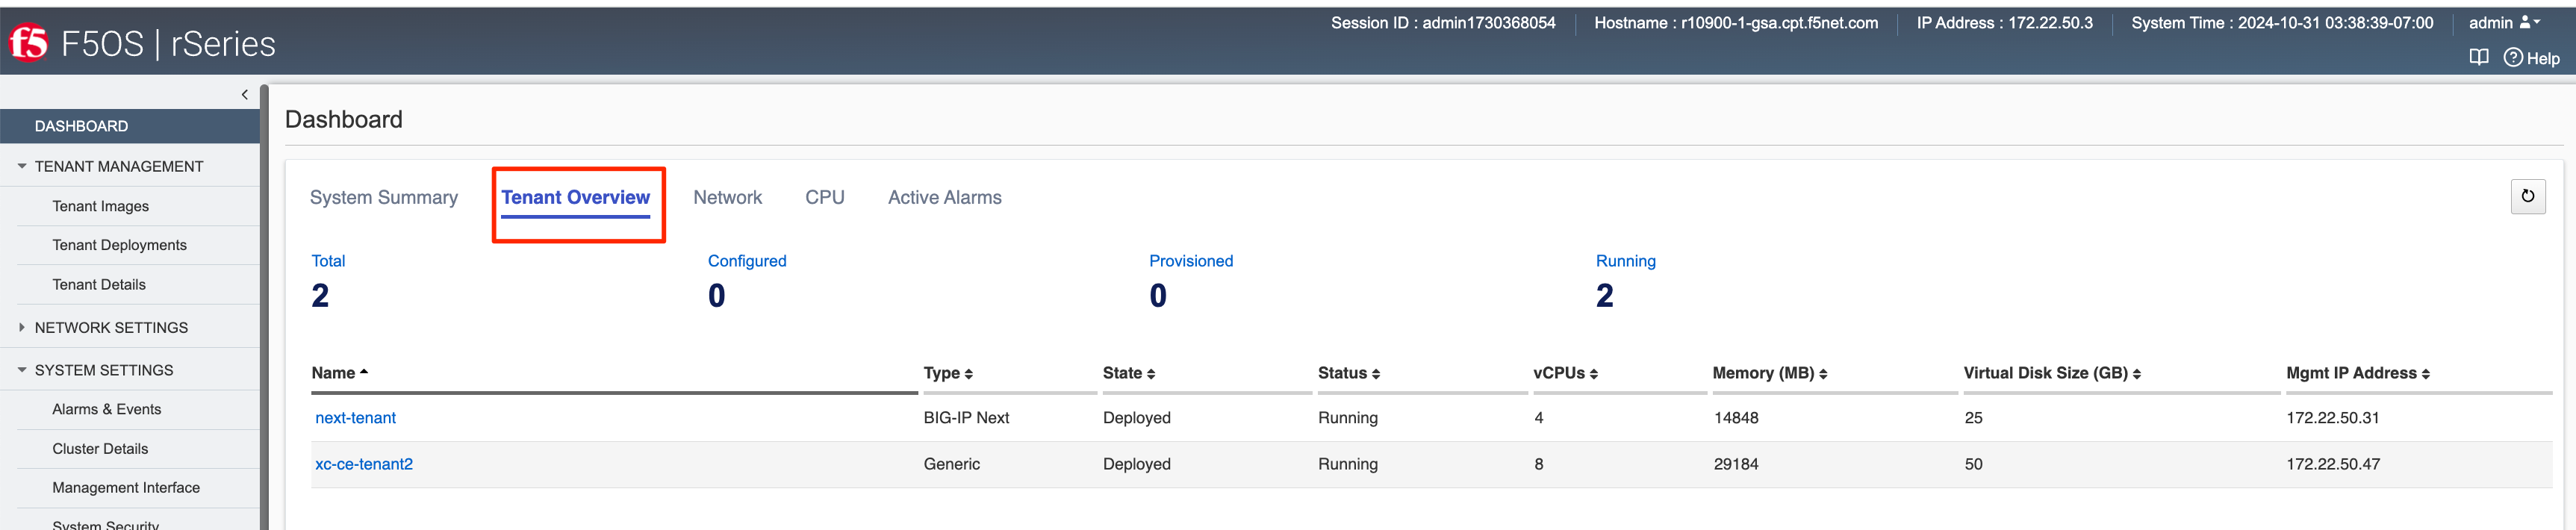2576x530 pixels.
Task: Sort table by Mgmt IP Address column
Action: click(2358, 373)
